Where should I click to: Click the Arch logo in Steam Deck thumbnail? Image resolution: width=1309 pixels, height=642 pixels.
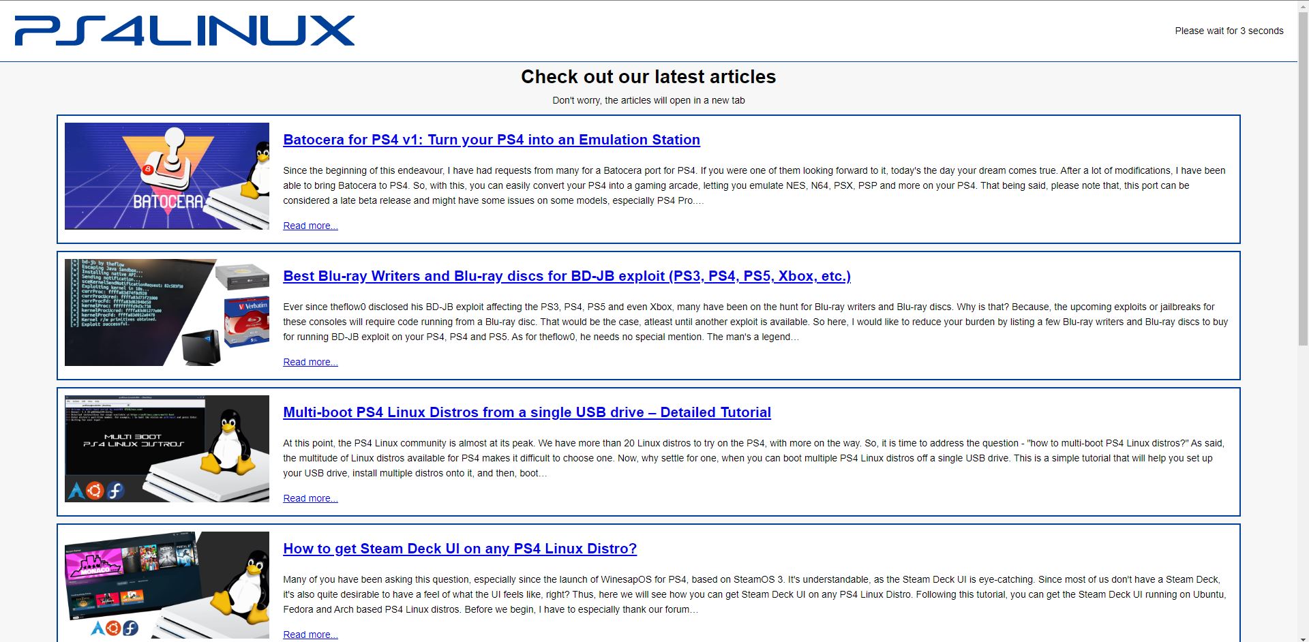[97, 628]
